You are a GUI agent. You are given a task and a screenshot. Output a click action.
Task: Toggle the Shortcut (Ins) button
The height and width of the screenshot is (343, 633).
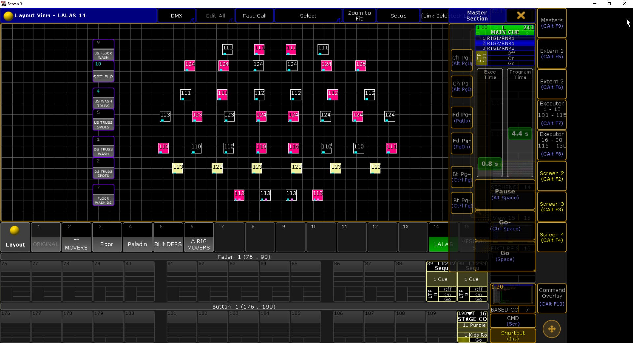[x=513, y=336]
